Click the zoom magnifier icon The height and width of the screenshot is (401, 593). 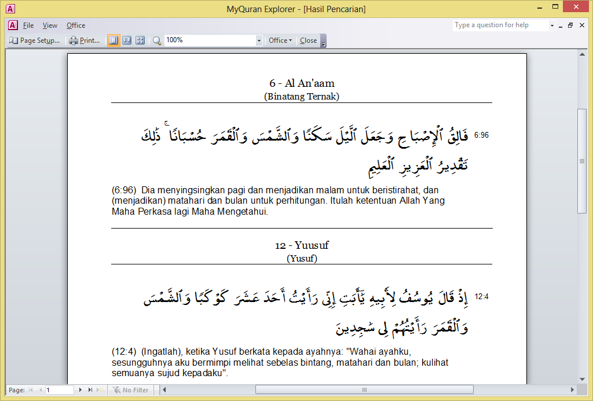tap(157, 41)
